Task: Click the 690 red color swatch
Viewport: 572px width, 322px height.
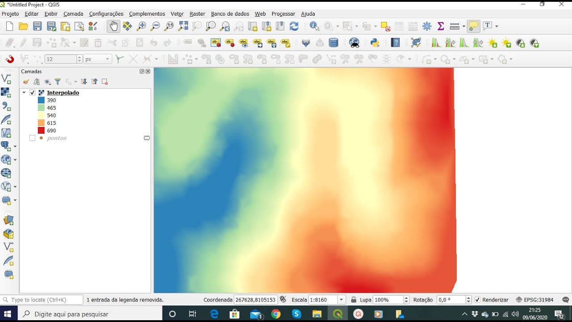Action: 41,131
